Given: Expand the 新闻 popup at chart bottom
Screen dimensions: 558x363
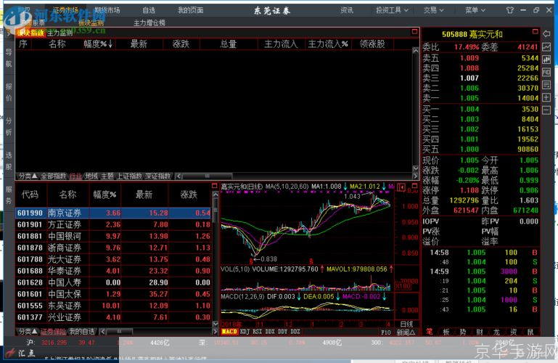Looking at the screenshot, I should coord(406,333).
